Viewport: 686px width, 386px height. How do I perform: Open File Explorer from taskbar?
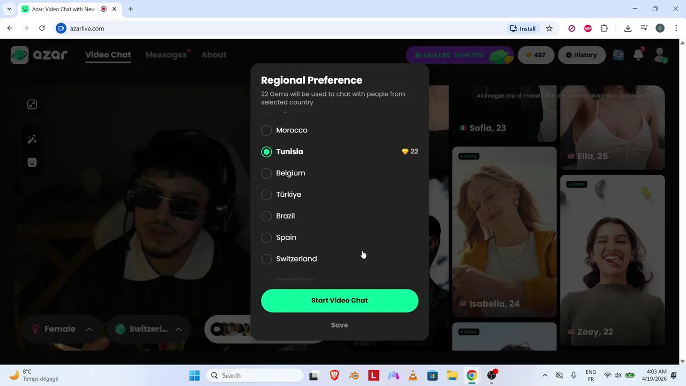[x=452, y=375]
